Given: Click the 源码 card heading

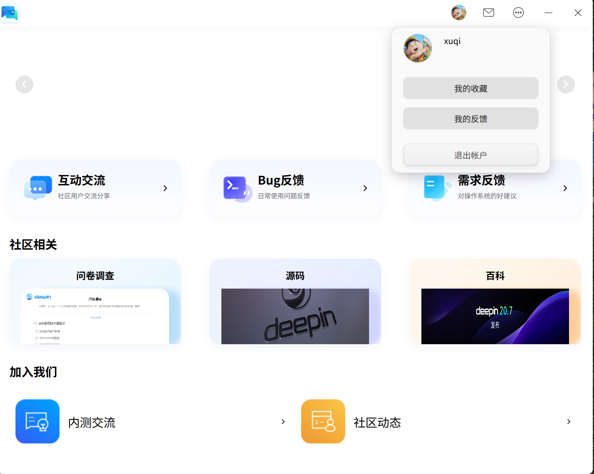Looking at the screenshot, I should point(295,276).
